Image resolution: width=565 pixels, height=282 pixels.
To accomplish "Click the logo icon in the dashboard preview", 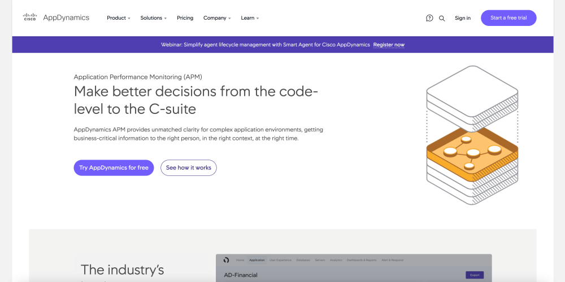I will (226, 260).
